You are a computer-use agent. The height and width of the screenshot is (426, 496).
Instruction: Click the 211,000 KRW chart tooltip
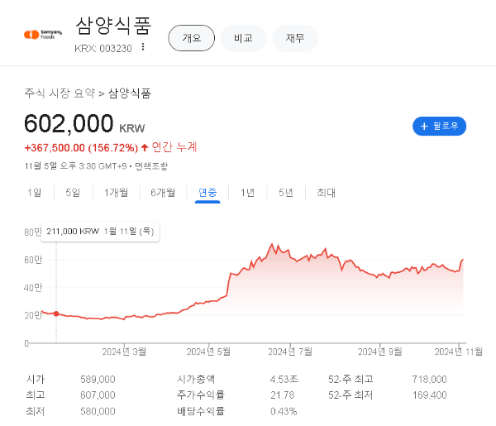click(x=100, y=232)
